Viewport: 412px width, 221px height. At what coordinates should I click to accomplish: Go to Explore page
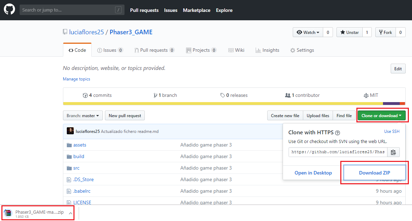224,10
